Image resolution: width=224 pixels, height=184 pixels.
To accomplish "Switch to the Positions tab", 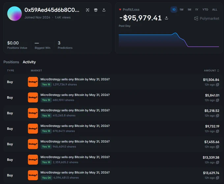I will (x=11, y=62).
